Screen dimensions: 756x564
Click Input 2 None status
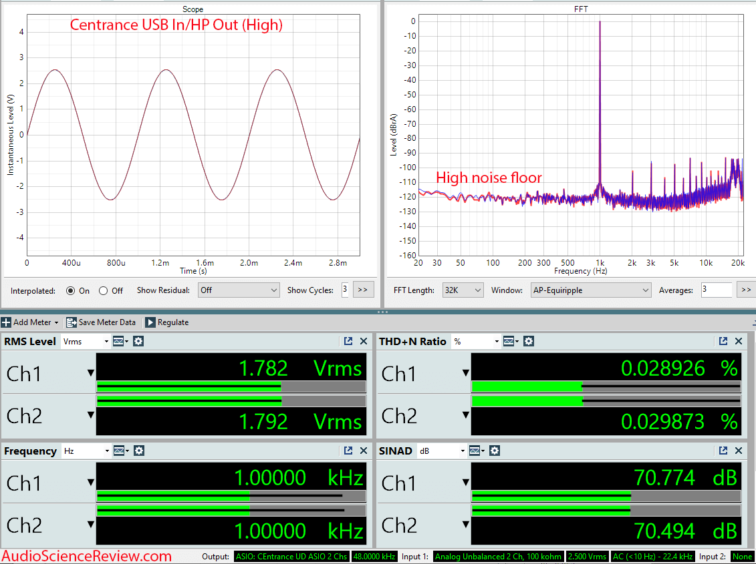[742, 556]
